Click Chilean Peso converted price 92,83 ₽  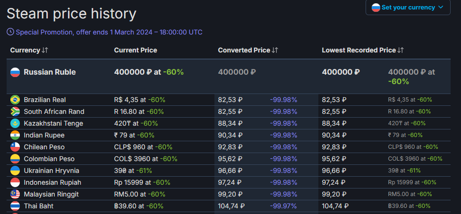pyautogui.click(x=230, y=147)
